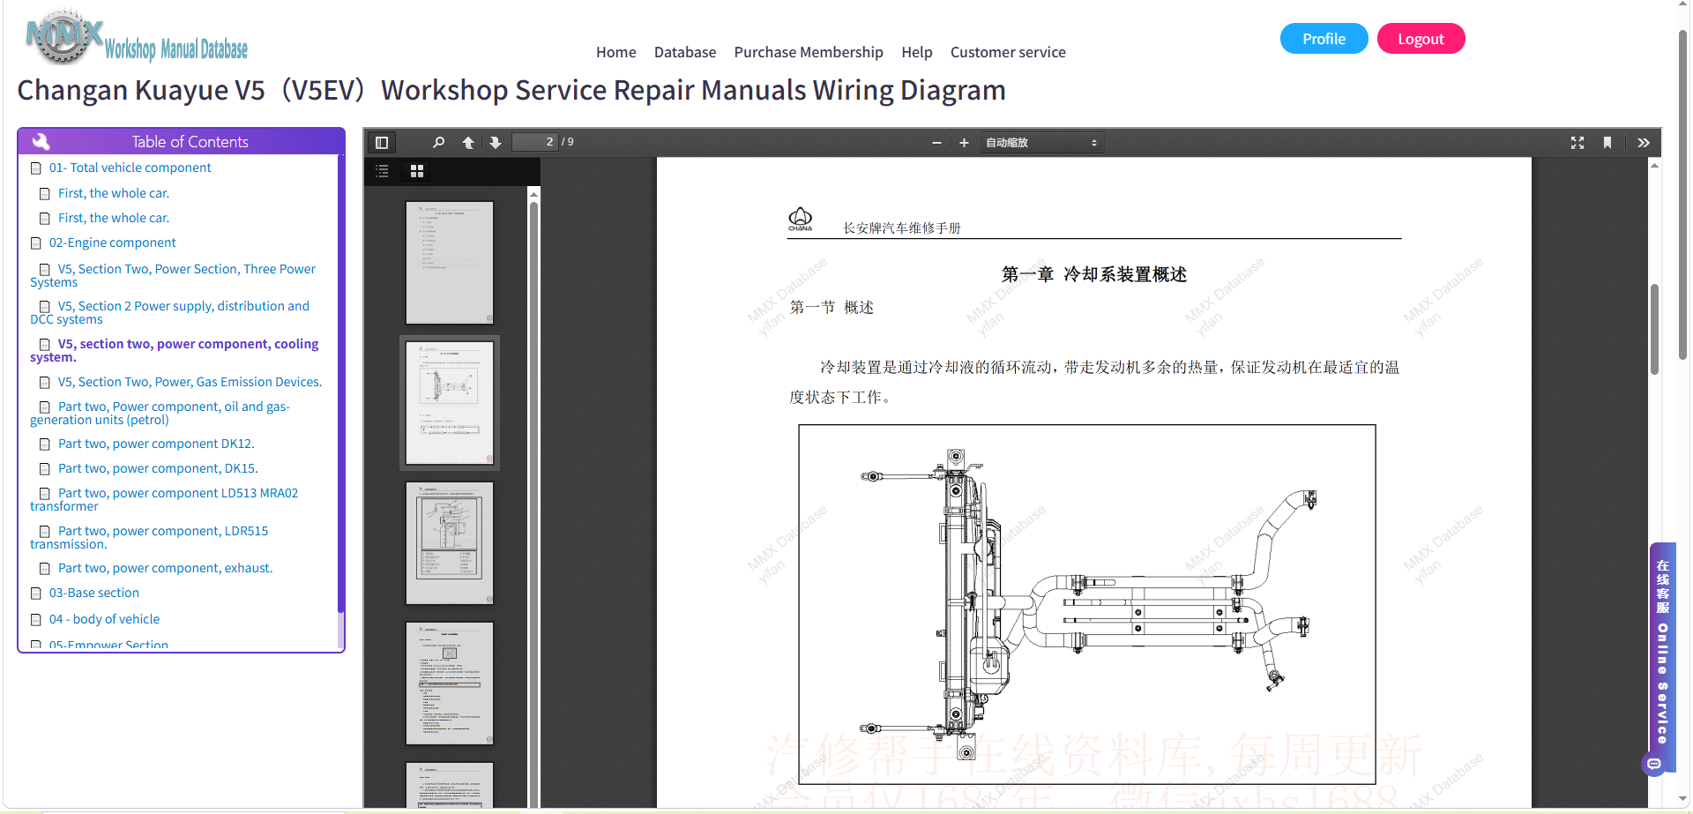Select the highlighted cooling system manual
Image resolution: width=1693 pixels, height=814 pixels.
tap(174, 350)
